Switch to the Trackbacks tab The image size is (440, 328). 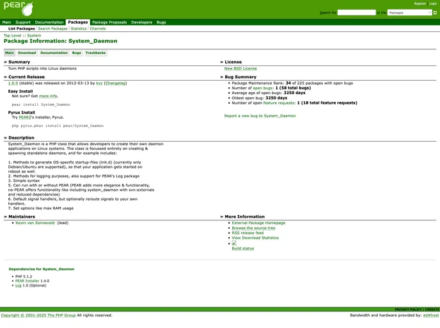tap(95, 53)
